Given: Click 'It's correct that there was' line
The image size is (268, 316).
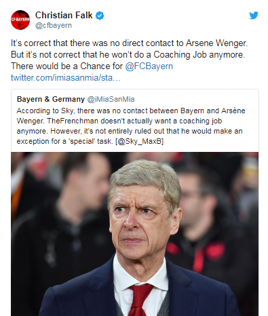Looking at the screenshot, I should pyautogui.click(x=129, y=43).
